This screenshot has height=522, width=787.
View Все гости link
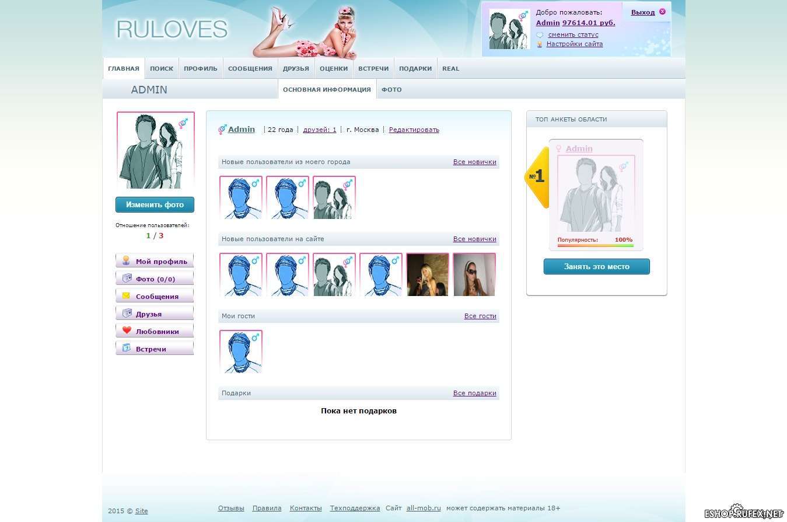pos(480,316)
